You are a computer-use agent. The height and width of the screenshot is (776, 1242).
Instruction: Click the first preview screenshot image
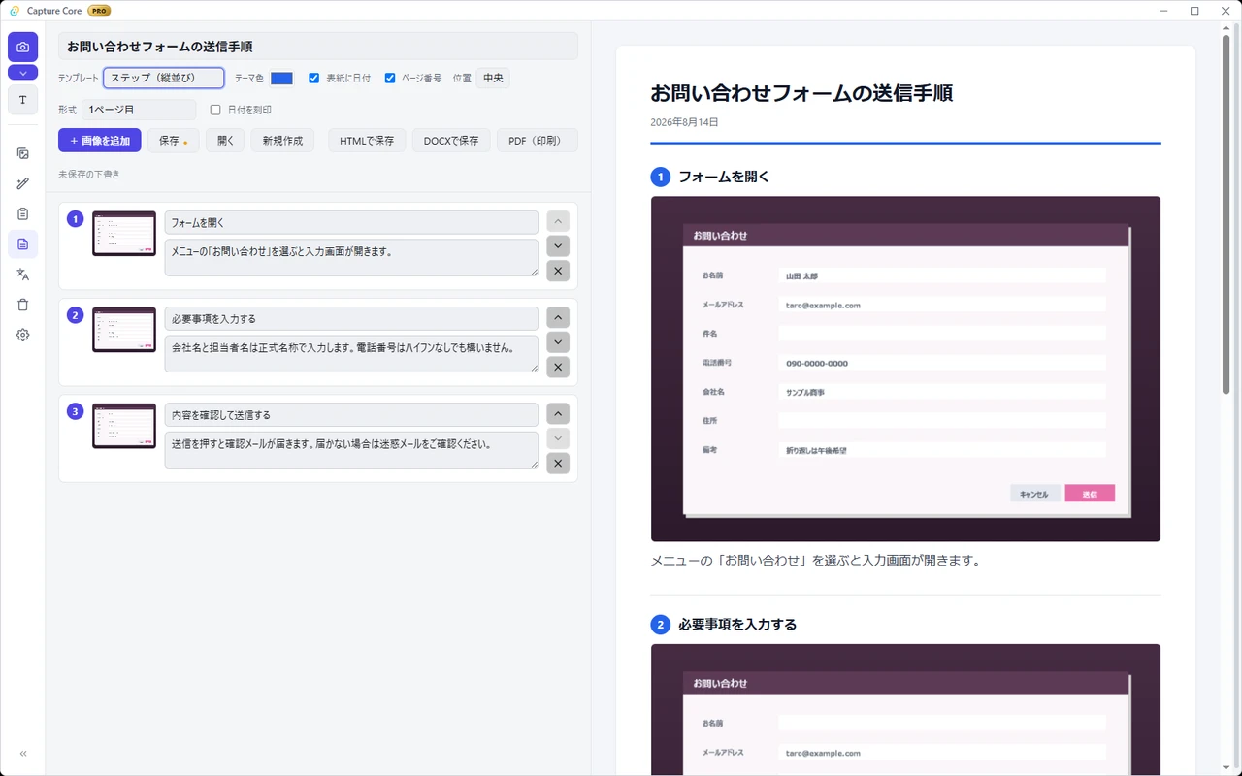[905, 369]
